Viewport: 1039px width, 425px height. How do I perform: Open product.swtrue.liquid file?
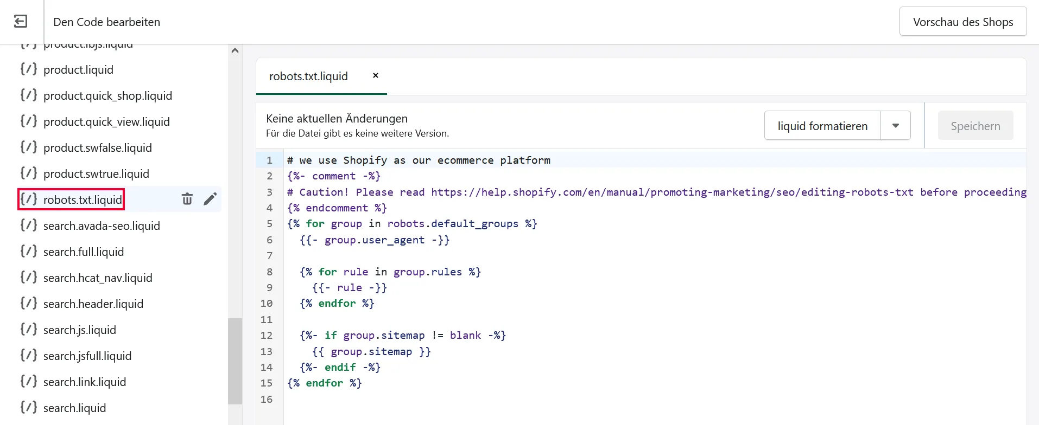(96, 174)
